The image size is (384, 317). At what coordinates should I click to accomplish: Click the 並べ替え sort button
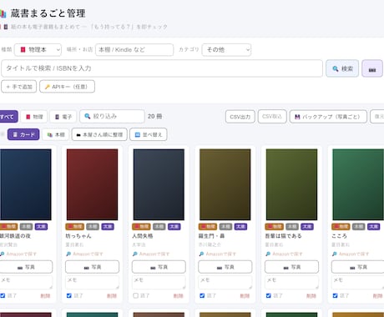click(149, 134)
